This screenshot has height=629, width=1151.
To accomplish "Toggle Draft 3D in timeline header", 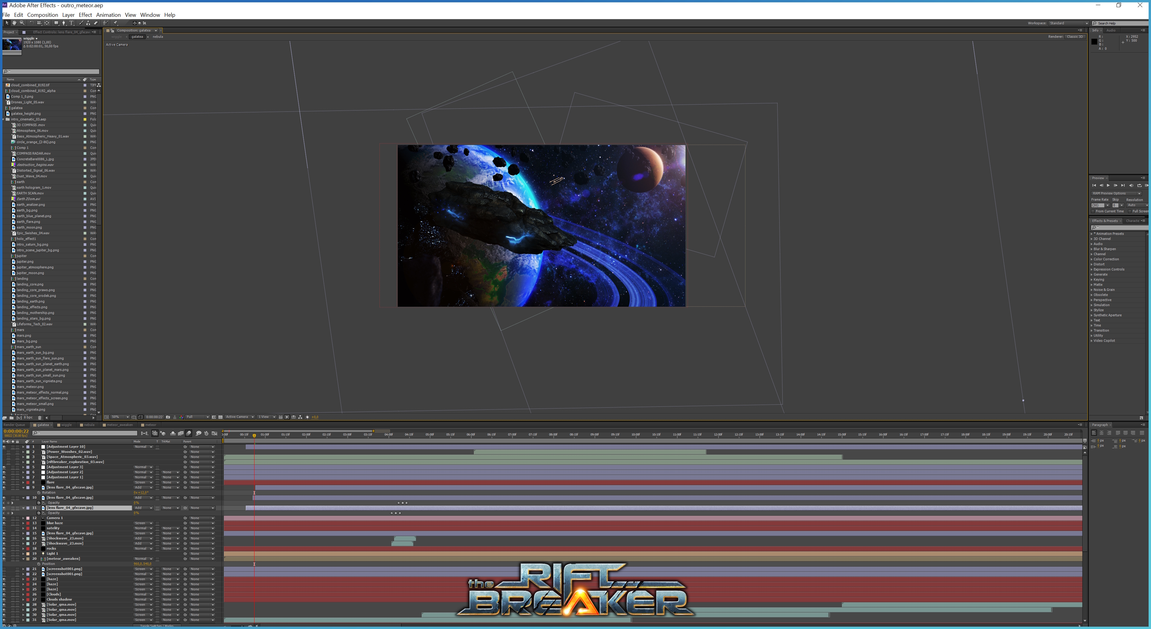I will [x=163, y=433].
